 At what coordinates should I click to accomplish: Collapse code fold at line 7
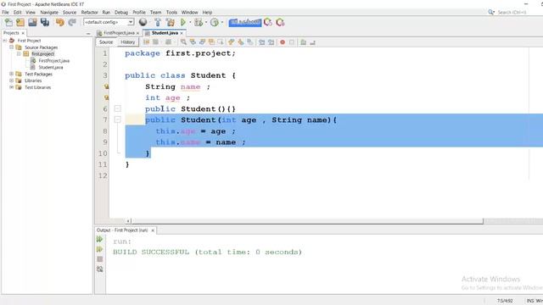118,119
